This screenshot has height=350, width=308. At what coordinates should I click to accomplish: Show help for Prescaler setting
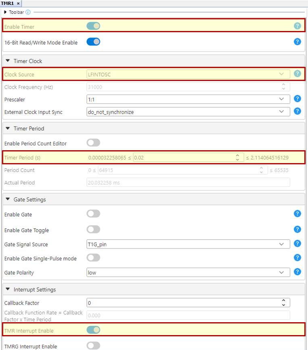298,99
